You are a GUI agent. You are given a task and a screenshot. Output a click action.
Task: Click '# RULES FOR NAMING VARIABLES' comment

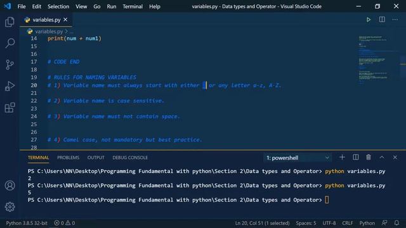point(92,77)
